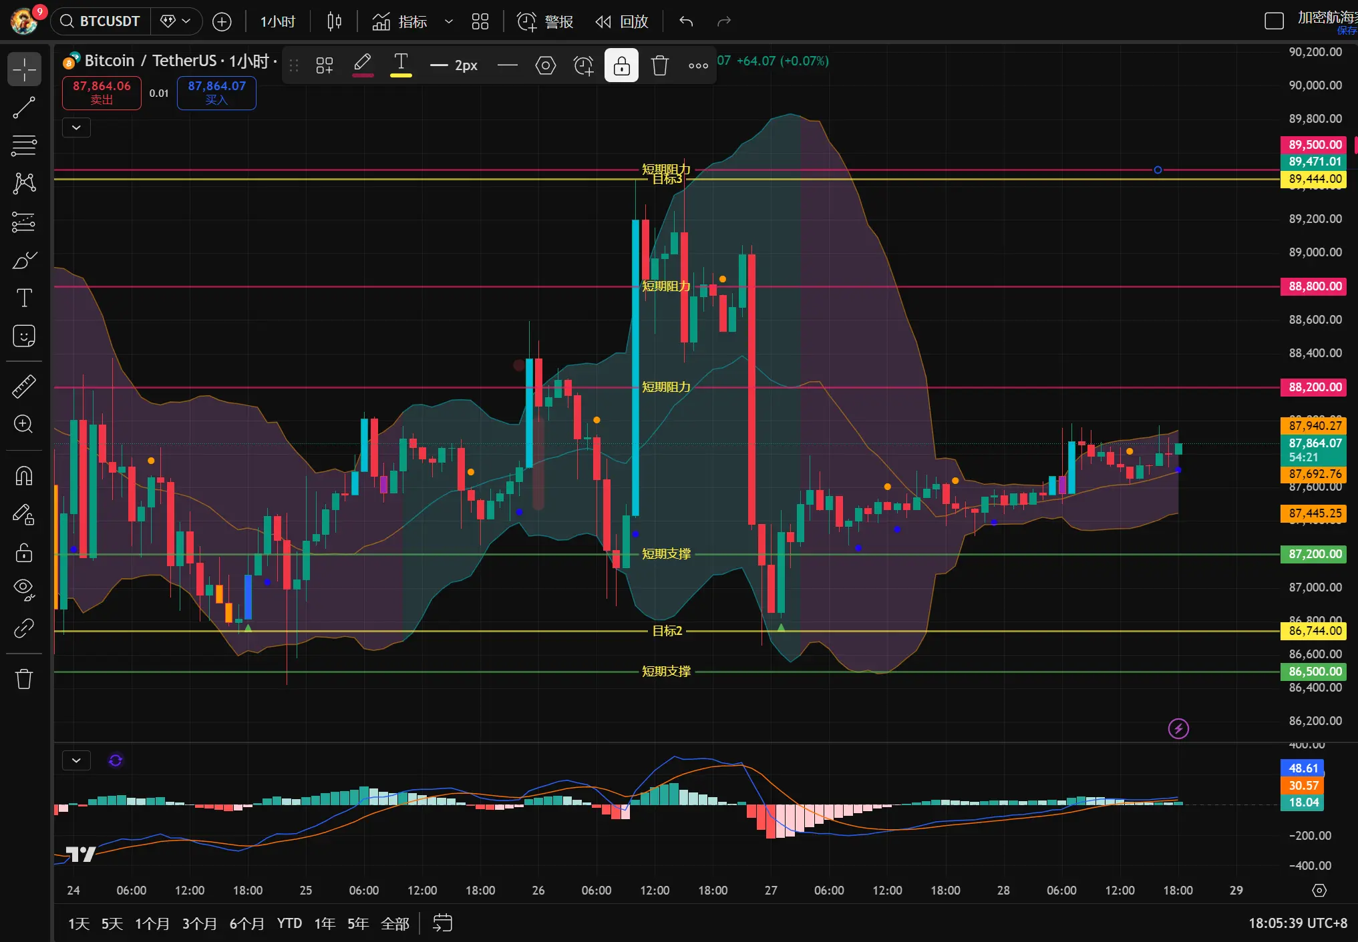This screenshot has width=1358, height=942.
Task: Click the undo arrow
Action: pyautogui.click(x=686, y=21)
